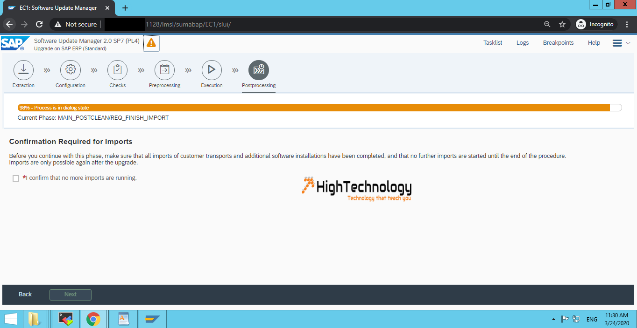Open the Checks clipboard phase icon
The image size is (637, 328).
[x=118, y=70]
